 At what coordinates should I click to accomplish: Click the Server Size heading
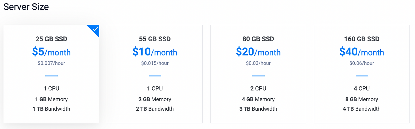(26, 7)
